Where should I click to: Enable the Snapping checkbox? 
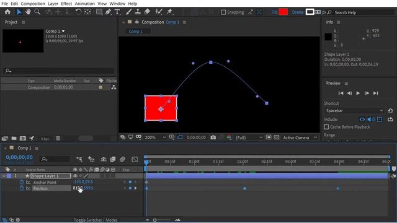[x=223, y=12]
